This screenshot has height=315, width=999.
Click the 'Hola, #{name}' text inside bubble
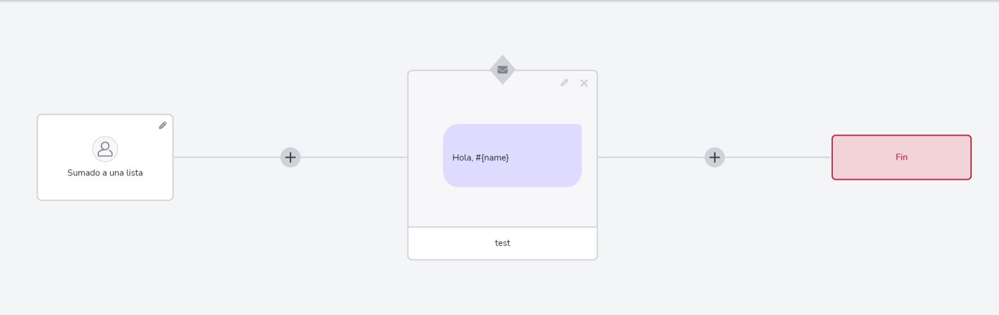(480, 157)
